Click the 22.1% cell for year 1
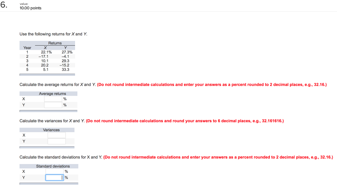 (46, 52)
